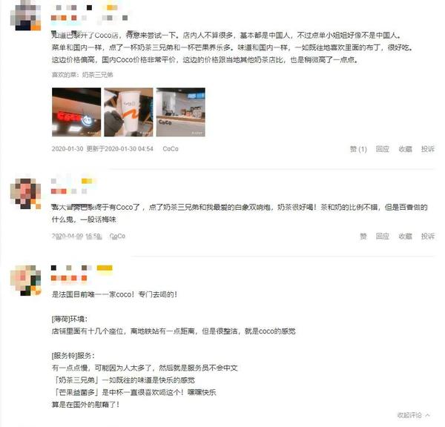Screen dimensions: 445x427
Task: Click 赞 on the second review
Action: [363, 236]
